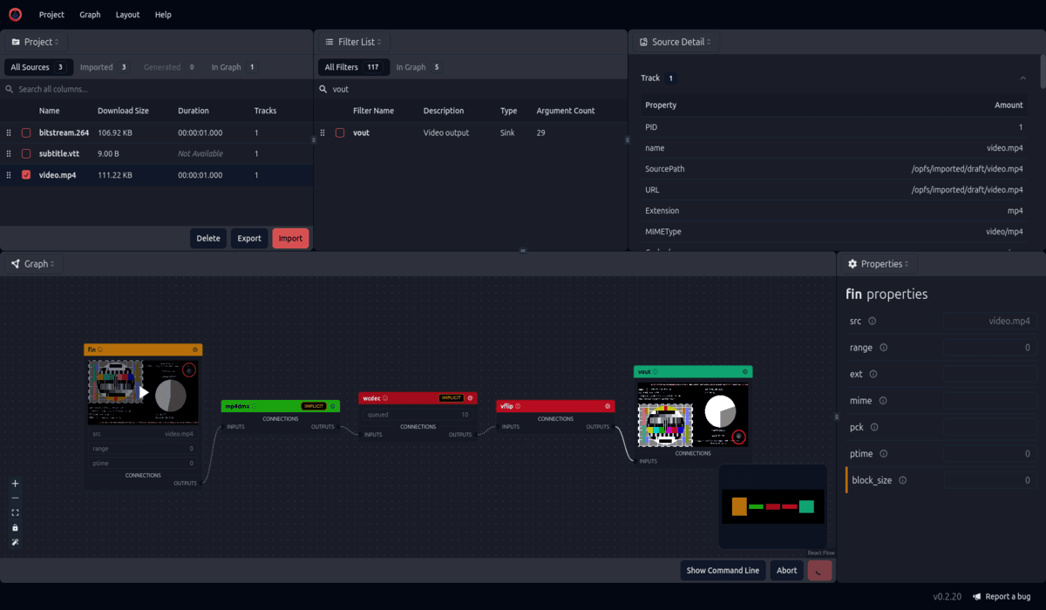Viewport: 1046px width, 610px height.
Task: Uncheck the video.mp4 source checkbox
Action: 26,174
